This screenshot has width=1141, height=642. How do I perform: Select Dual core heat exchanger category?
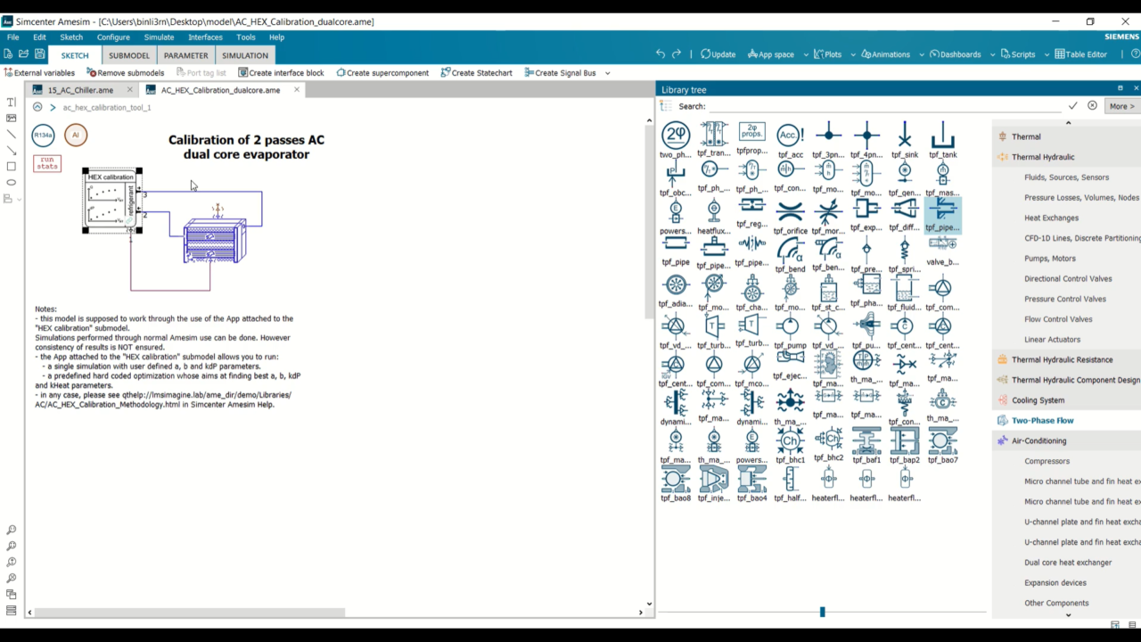[x=1068, y=563]
